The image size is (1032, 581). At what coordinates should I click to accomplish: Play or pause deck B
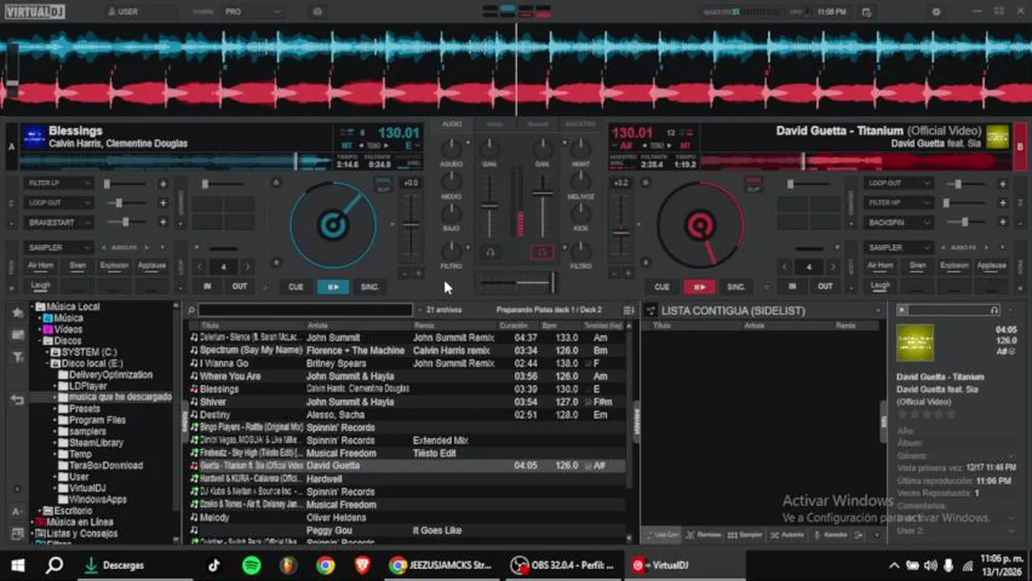[699, 286]
